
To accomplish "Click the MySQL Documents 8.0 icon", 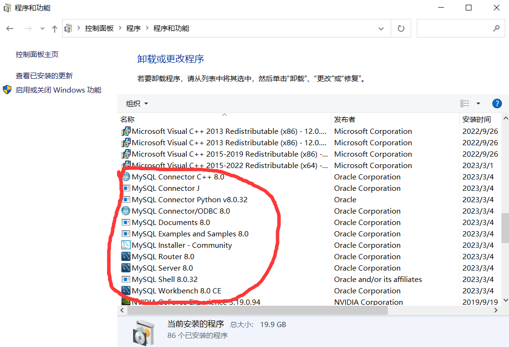I will (x=126, y=223).
